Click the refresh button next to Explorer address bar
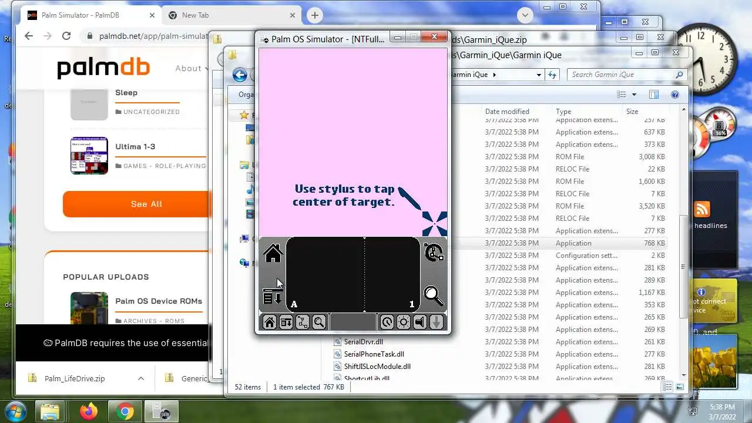The width and height of the screenshot is (752, 423). (552, 75)
